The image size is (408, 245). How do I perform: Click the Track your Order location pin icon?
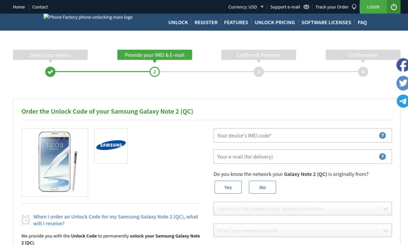tap(354, 7)
